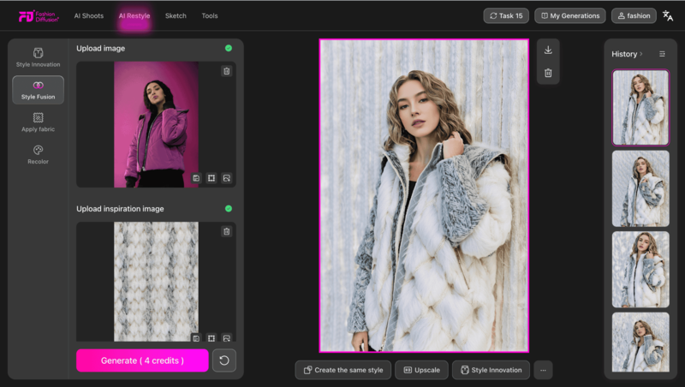Toggle the History list collapse icon
This screenshot has width=685, height=387.
pos(662,54)
